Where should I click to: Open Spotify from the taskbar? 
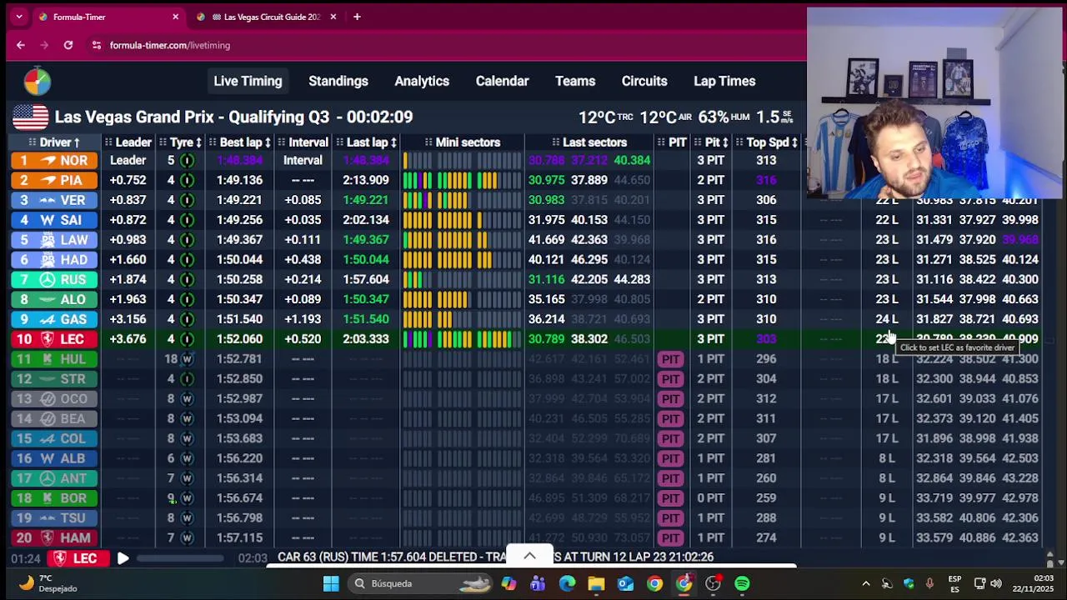pyautogui.click(x=742, y=583)
